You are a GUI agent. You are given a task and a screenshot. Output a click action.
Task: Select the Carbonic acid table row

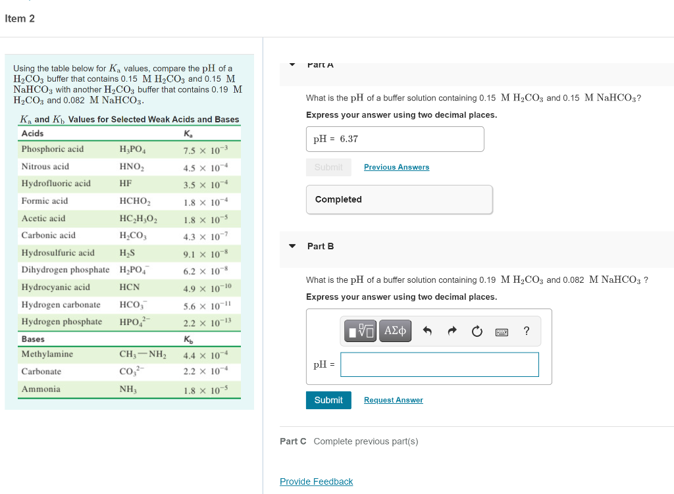click(x=130, y=236)
